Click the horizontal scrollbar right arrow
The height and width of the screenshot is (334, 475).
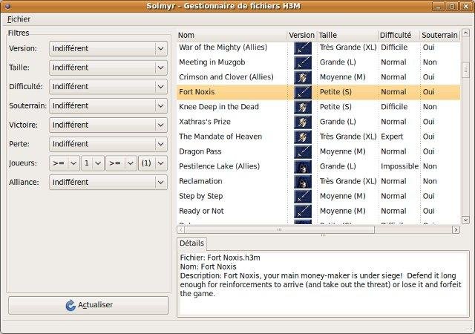click(x=456, y=230)
